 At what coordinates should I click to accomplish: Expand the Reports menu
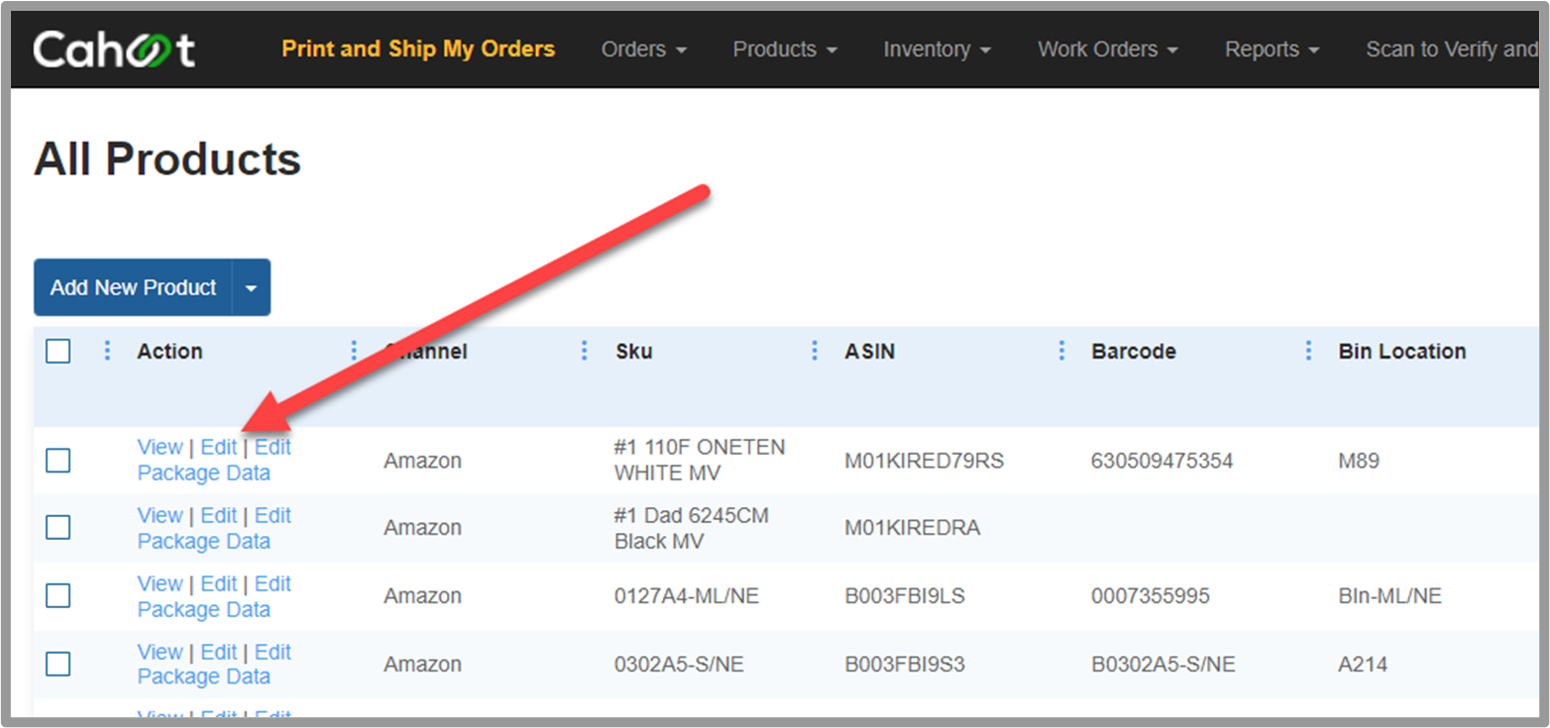(1273, 50)
